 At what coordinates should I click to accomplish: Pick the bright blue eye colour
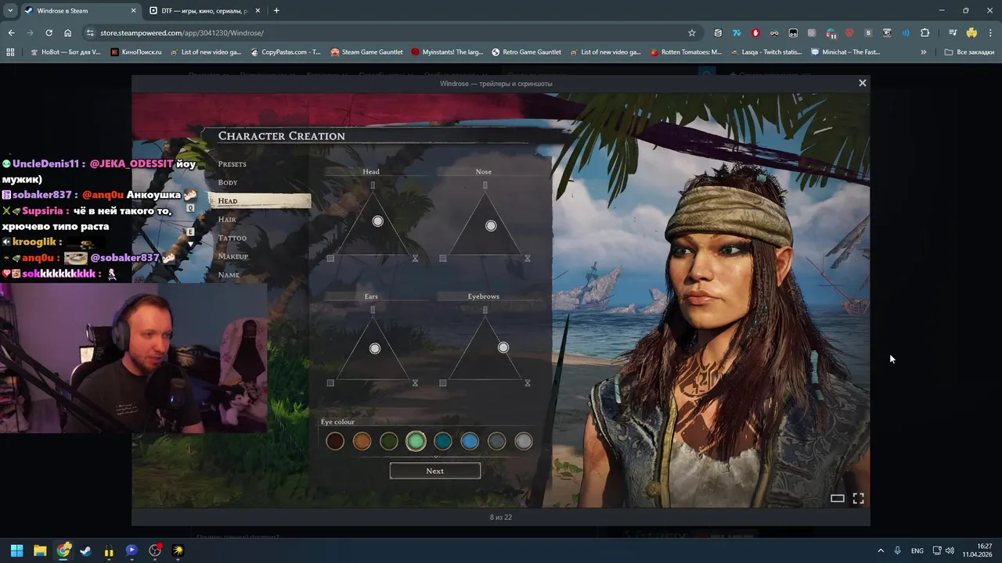pos(470,442)
